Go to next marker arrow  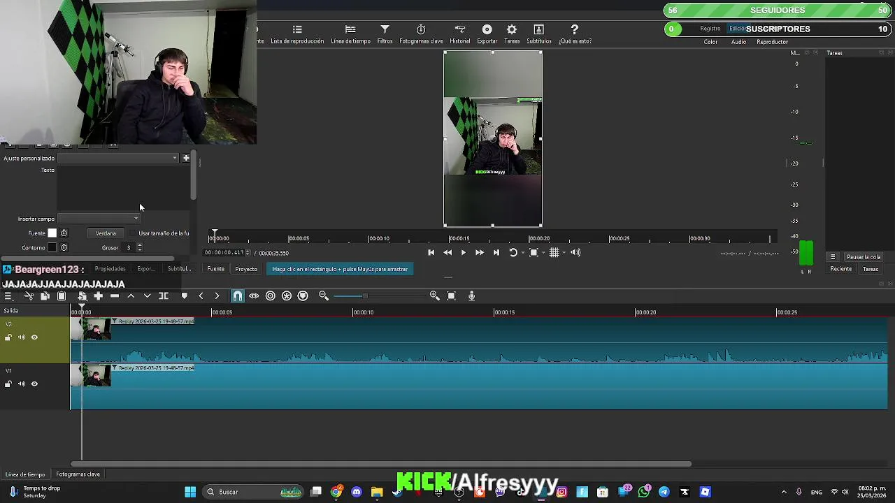(217, 296)
